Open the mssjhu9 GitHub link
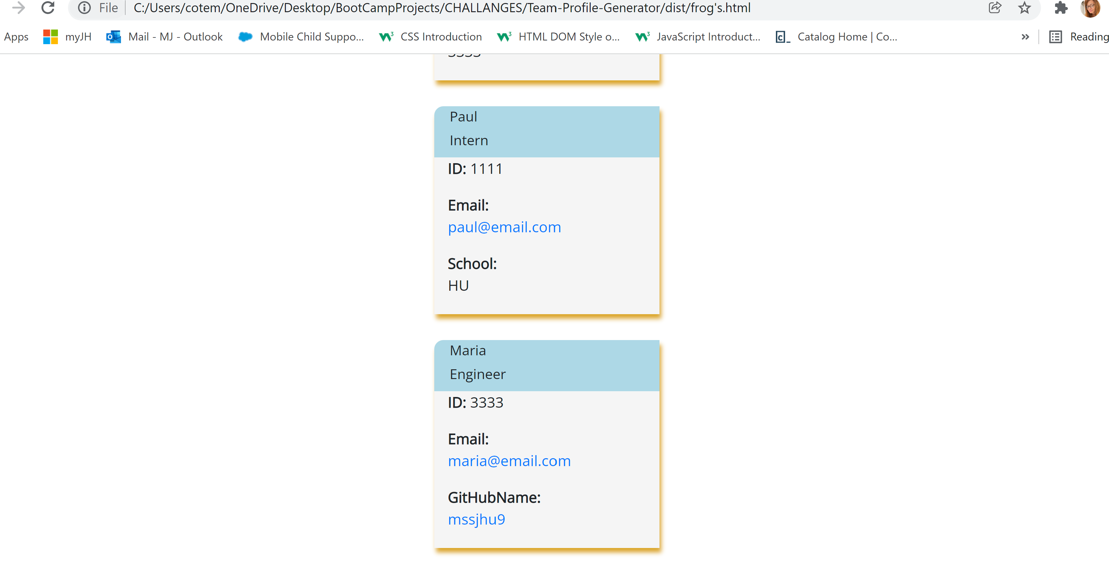This screenshot has width=1109, height=569. (x=476, y=519)
